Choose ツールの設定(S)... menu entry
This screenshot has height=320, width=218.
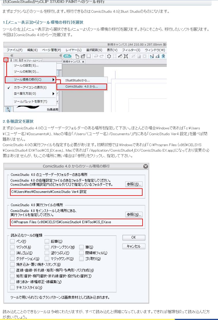[30, 66]
